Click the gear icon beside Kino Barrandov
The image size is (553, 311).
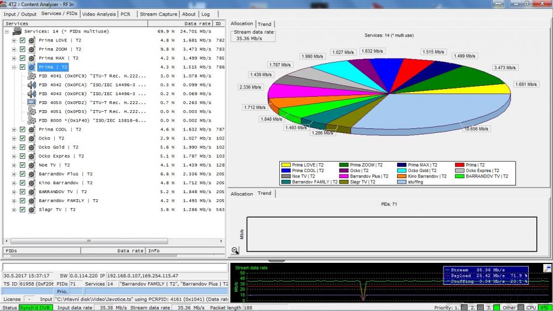point(32,183)
